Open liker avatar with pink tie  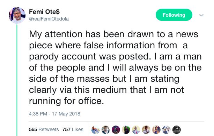click(x=136, y=130)
